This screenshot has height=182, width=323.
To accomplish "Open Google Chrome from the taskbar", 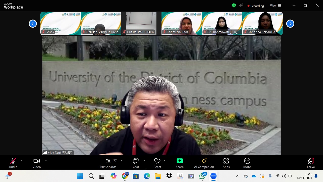I will (125, 176).
